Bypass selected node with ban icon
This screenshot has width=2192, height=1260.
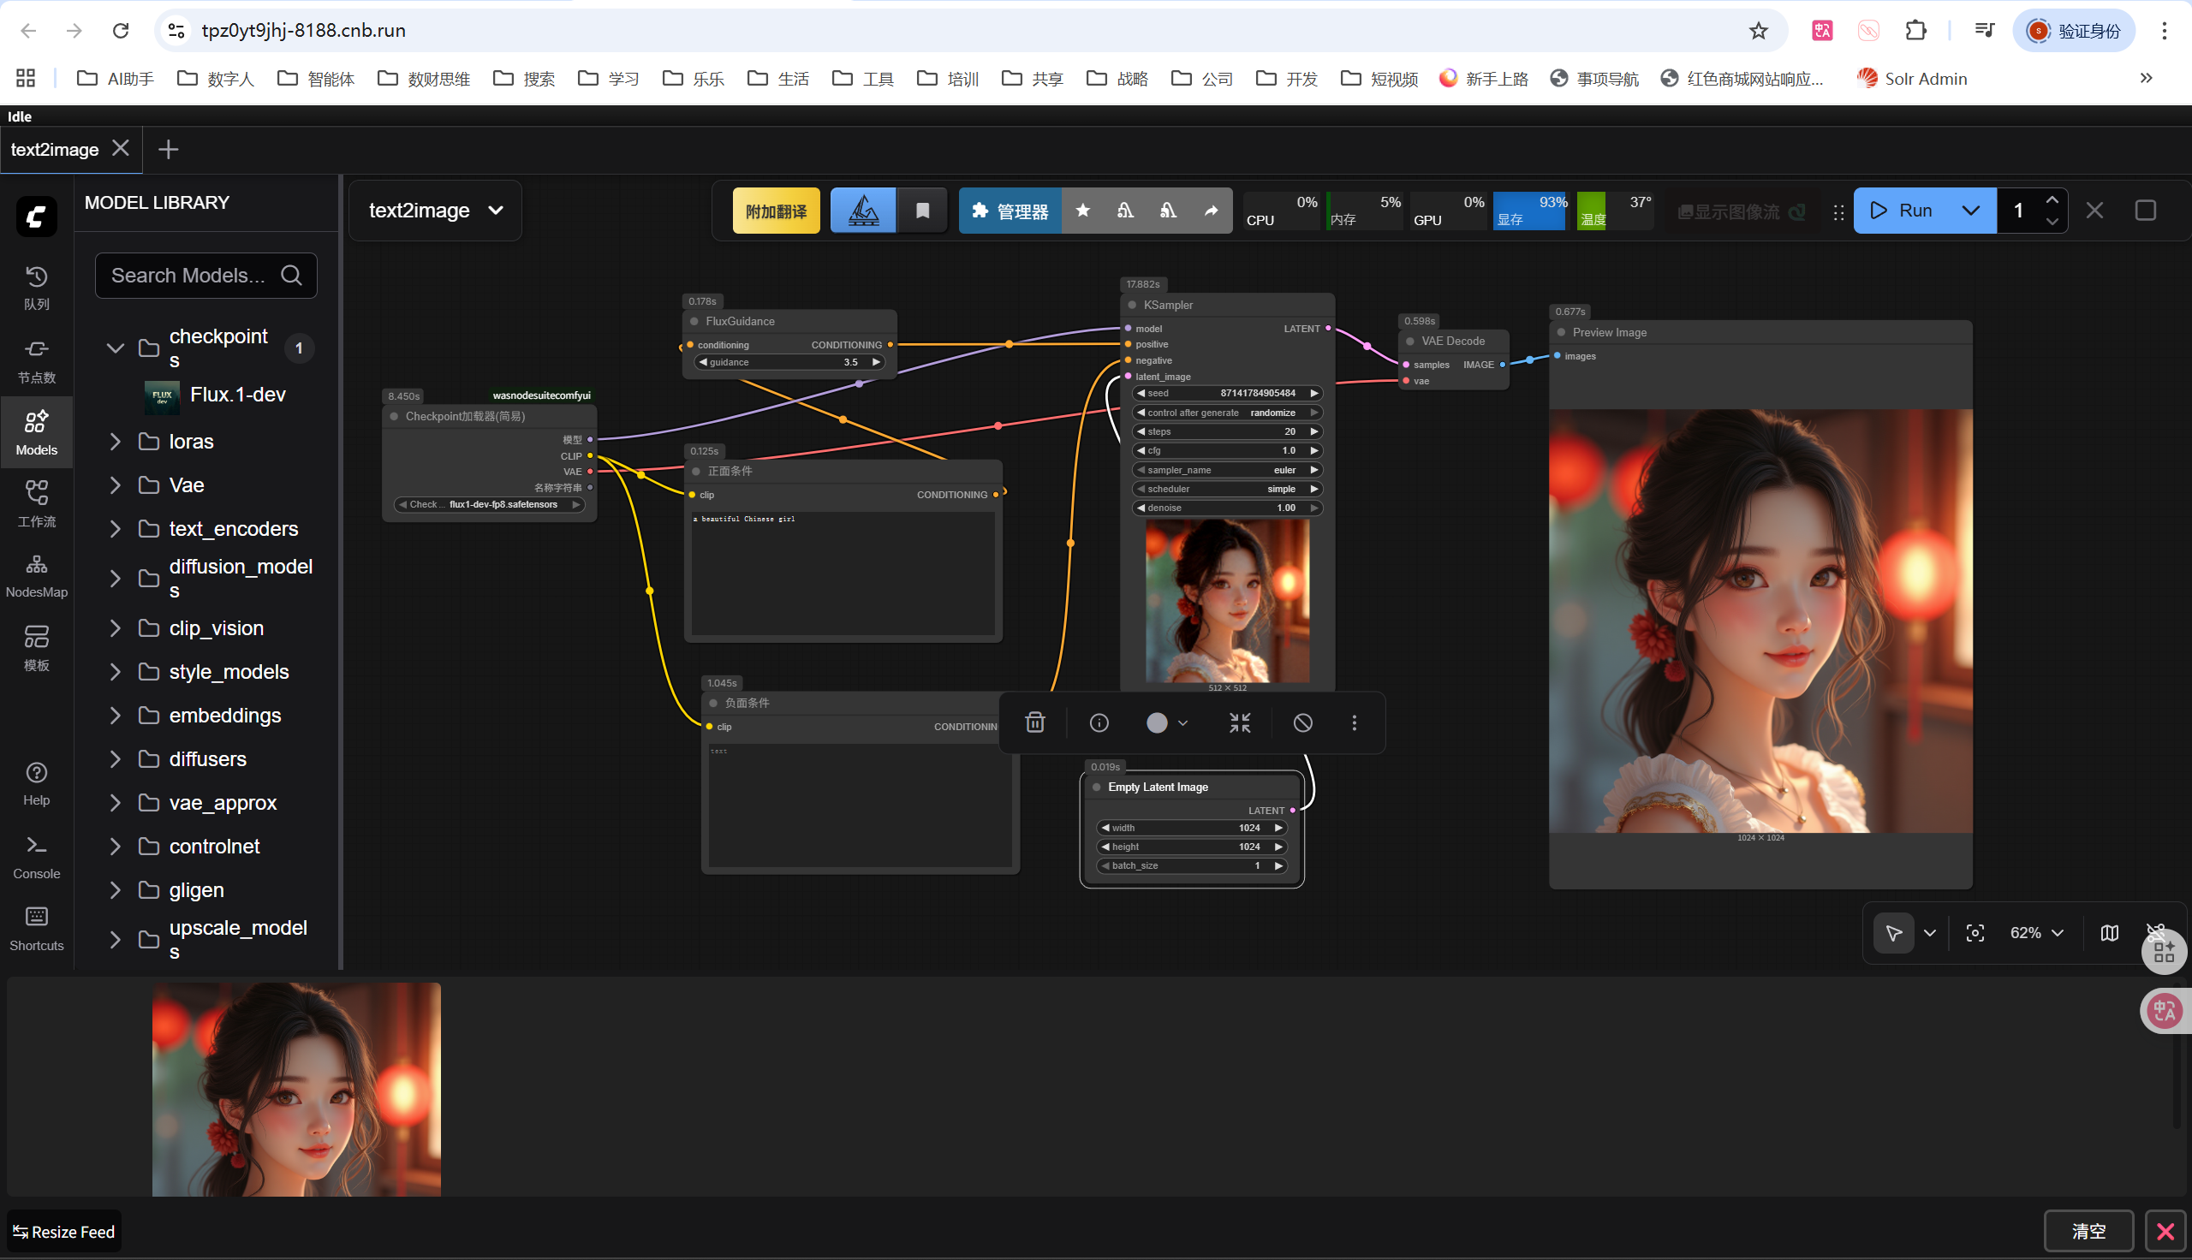[1302, 722]
